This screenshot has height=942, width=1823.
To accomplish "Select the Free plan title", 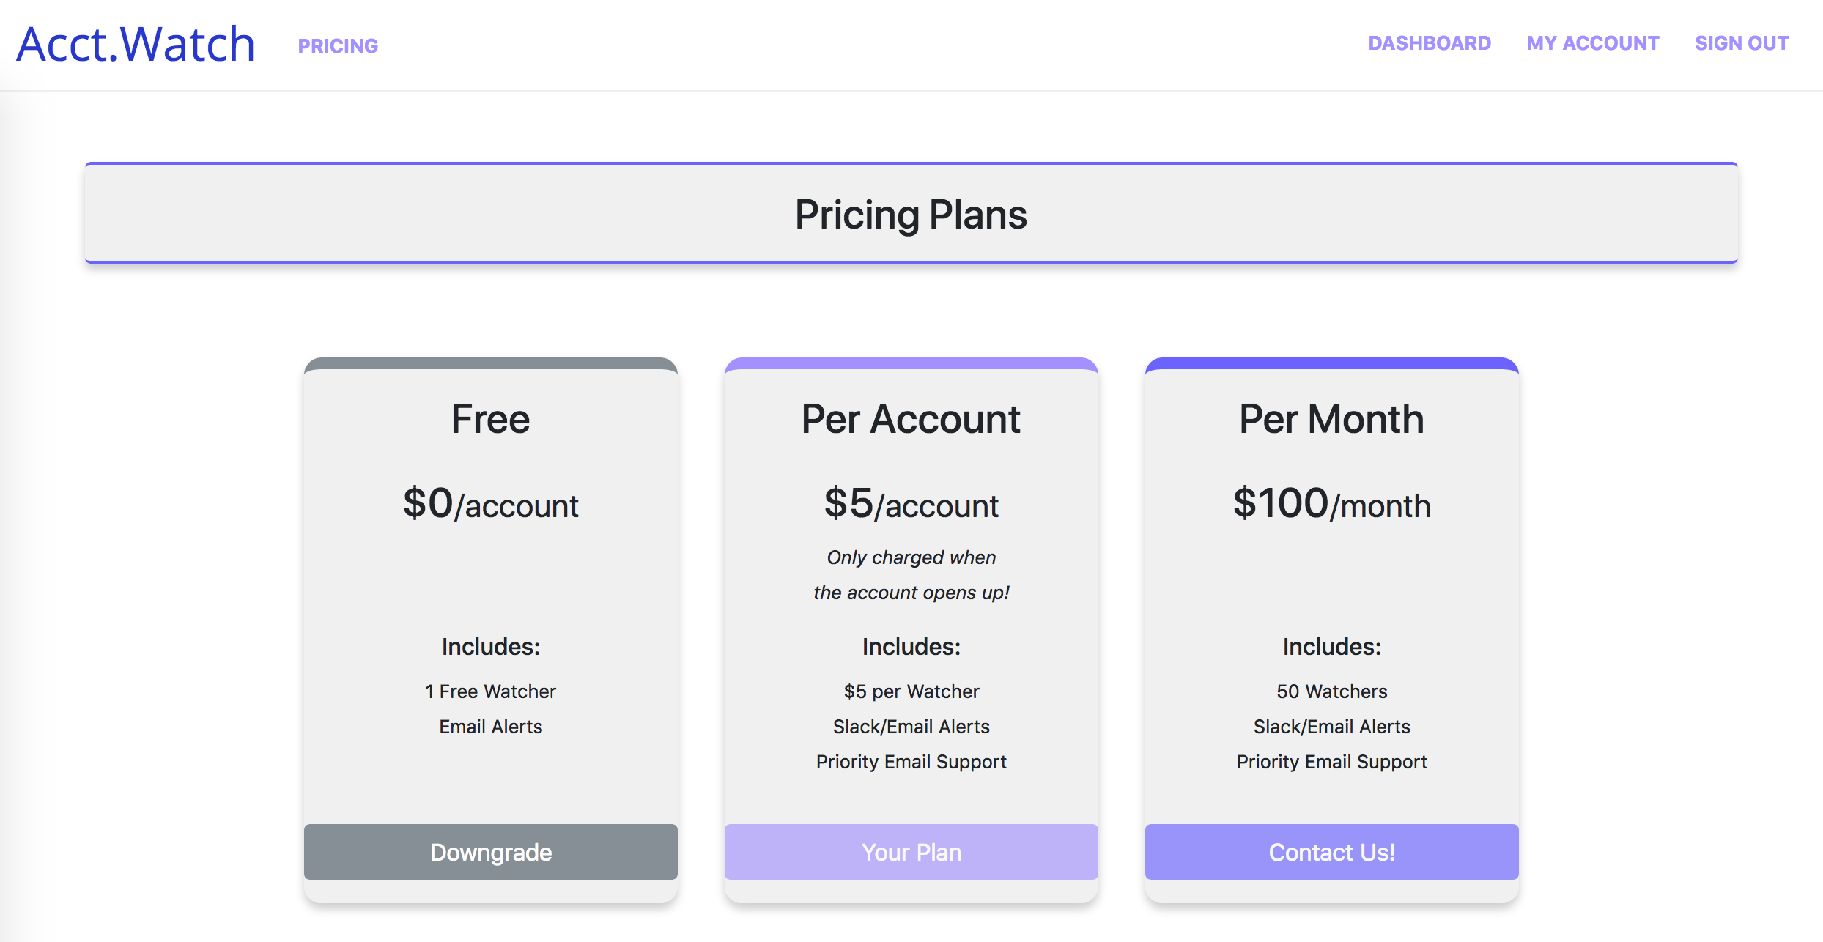I will coord(490,419).
